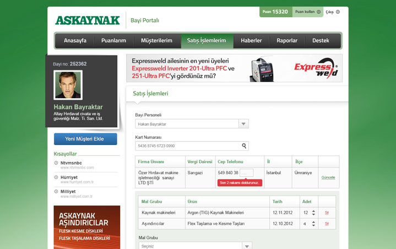Viewport: 396px width, 249px height.
Task: Click the Hakan Bayraktar name heading
Action: pos(78,107)
